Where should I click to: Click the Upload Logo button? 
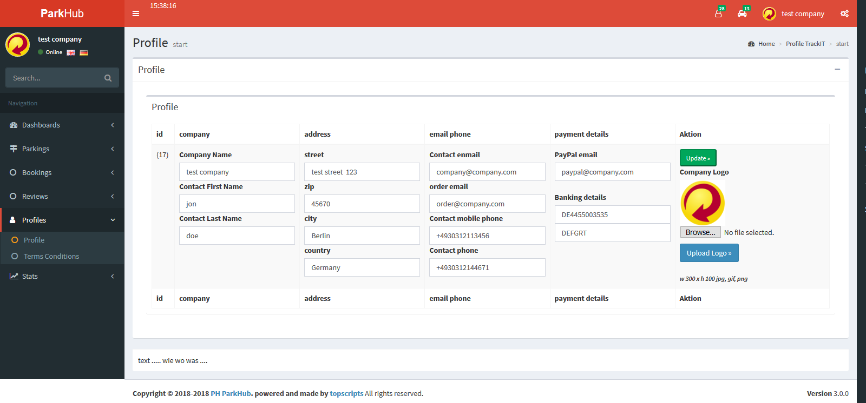pos(709,253)
